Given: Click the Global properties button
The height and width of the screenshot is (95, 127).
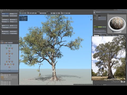Looking at the screenshot, I should 5,16.
